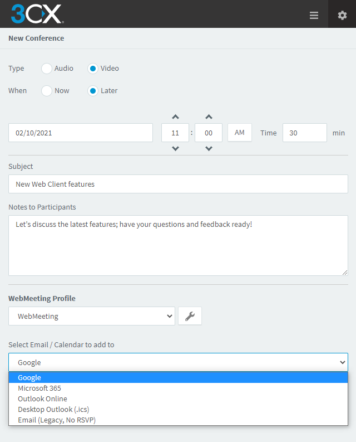This screenshot has width=356, height=442.
Task: Choose the Now radio option
Action: [x=47, y=91]
